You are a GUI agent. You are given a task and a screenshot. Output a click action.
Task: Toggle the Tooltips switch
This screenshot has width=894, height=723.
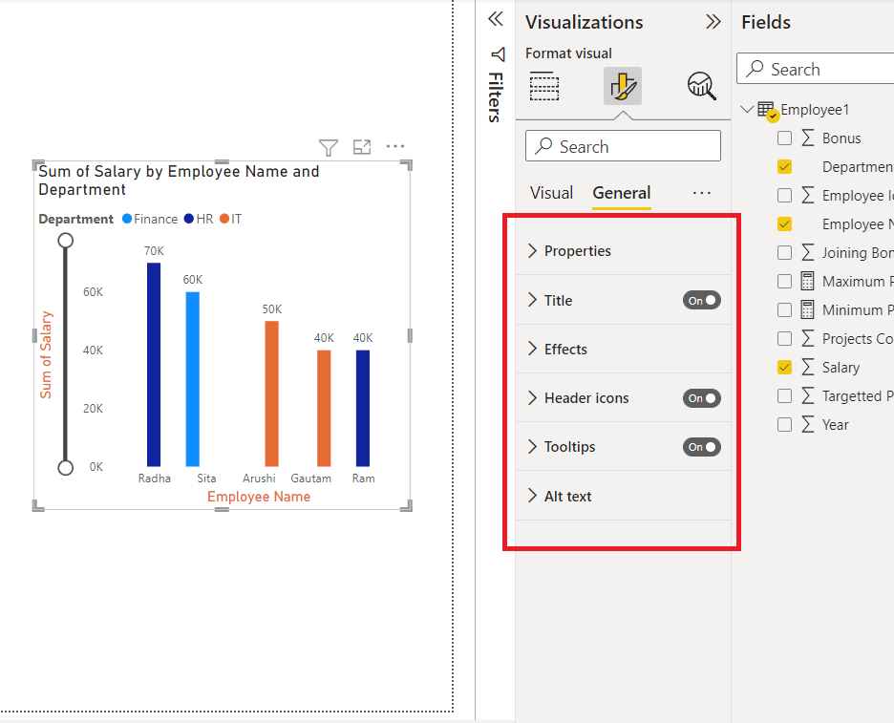coord(702,447)
